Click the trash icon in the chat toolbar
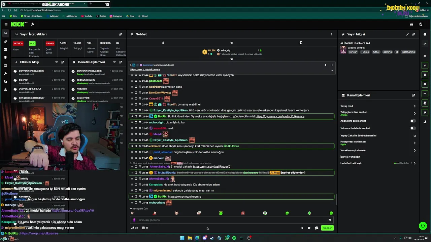Image resolution: width=431 pixels, height=242 pixels. click(163, 43)
